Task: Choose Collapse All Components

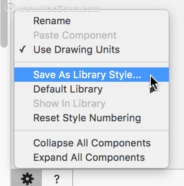Action: pyautogui.click(x=92, y=143)
